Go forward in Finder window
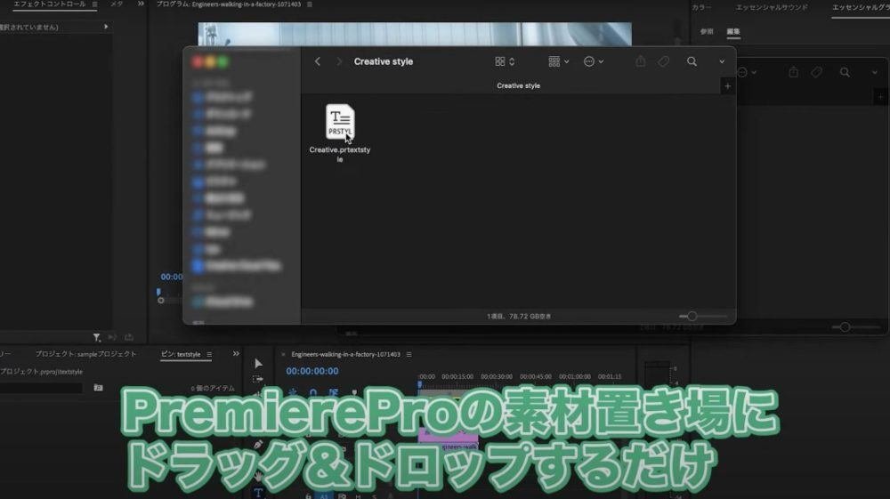The height and width of the screenshot is (499, 890). click(x=339, y=61)
